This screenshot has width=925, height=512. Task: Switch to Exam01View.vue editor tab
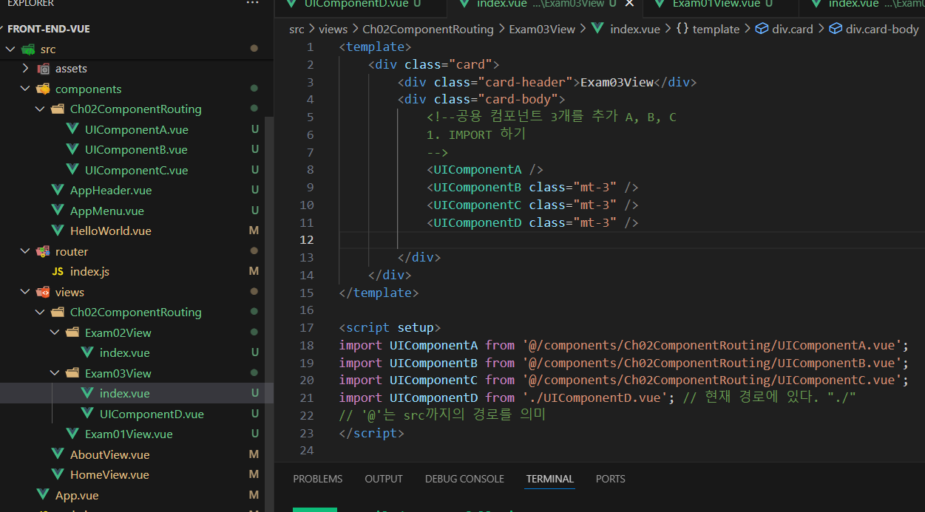[721, 4]
